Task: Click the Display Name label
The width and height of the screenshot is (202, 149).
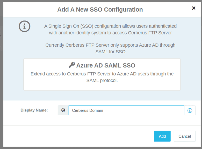Action: pos(34,110)
